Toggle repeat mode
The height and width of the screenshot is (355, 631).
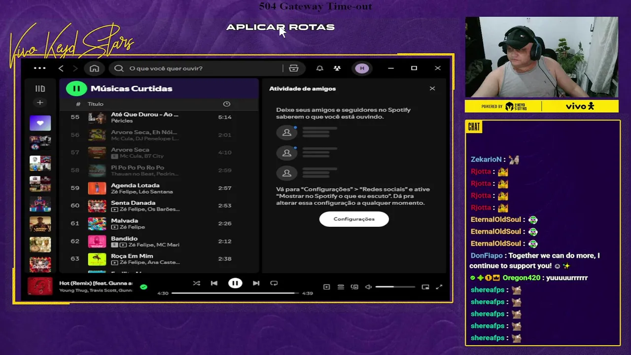(x=274, y=283)
